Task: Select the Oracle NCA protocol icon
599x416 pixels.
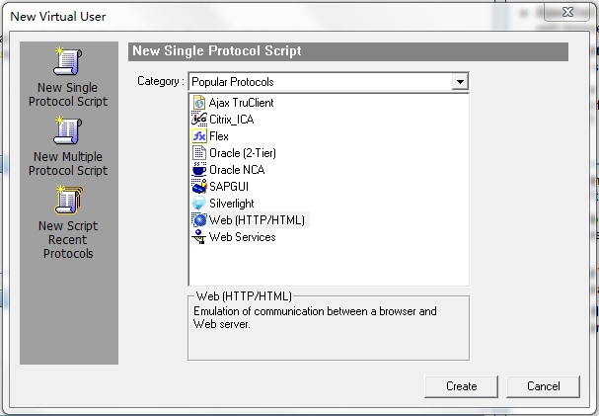Action: click(199, 170)
